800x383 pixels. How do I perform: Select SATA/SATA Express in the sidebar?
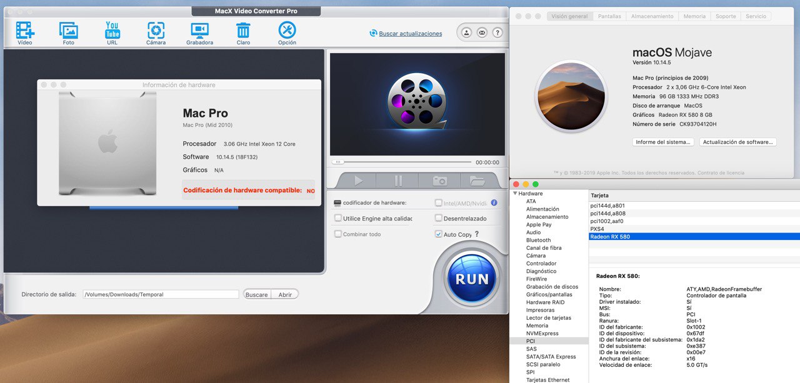[551, 357]
